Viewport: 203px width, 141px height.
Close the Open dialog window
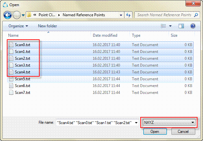[x=194, y=3]
